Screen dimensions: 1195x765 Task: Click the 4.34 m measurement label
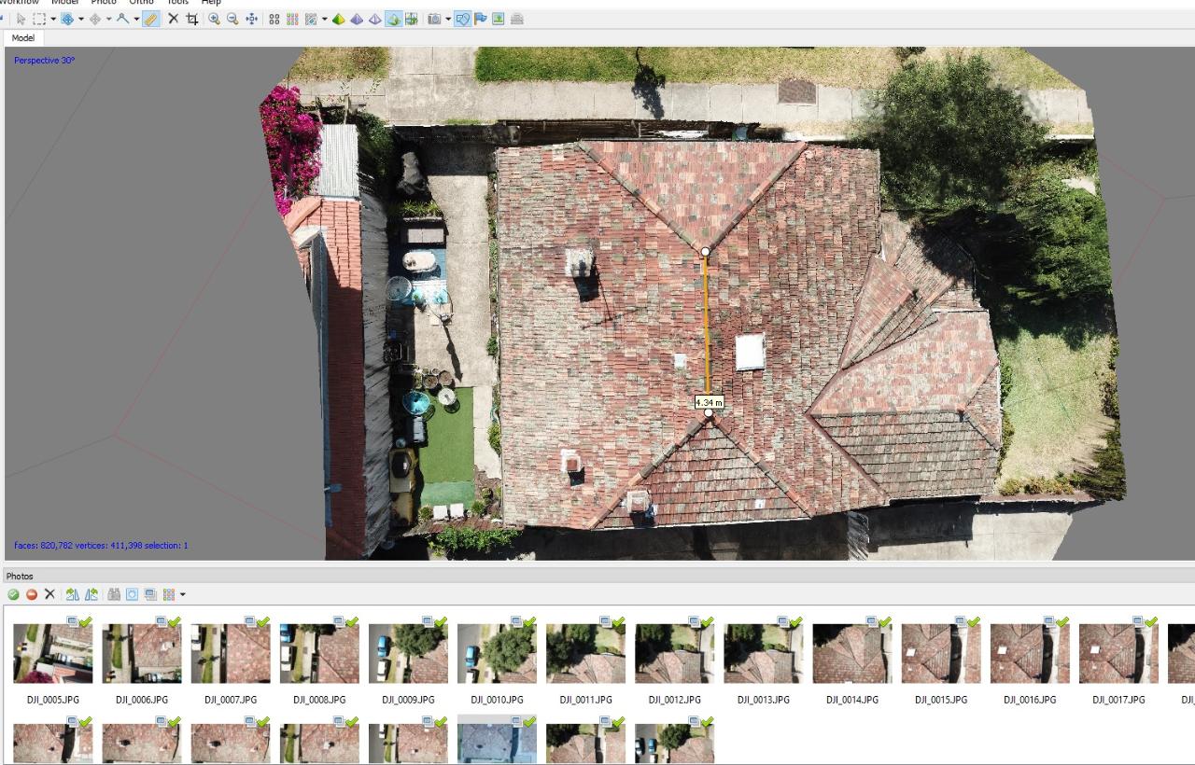(x=709, y=402)
